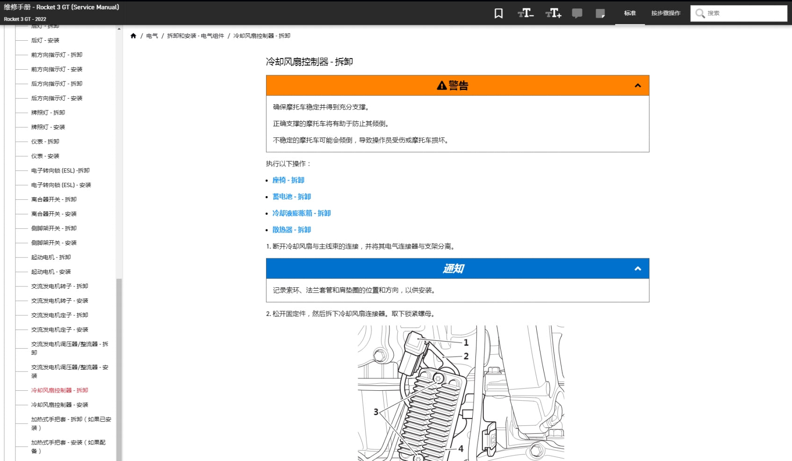
Task: Click the home icon in breadcrumb
Action: coord(133,36)
